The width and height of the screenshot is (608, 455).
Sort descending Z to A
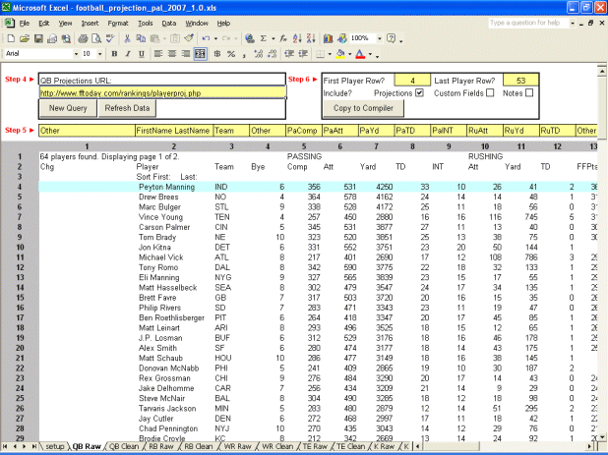tap(311, 38)
